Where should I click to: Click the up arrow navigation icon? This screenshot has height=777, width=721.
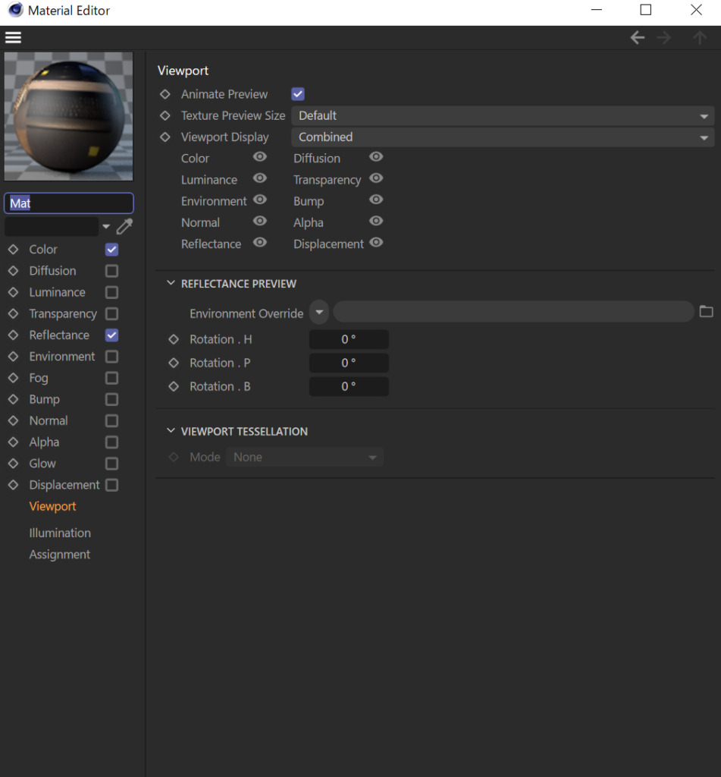(700, 38)
